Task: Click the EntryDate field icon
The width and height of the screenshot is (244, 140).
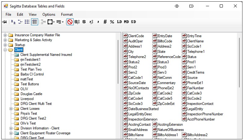Action: click(155, 36)
